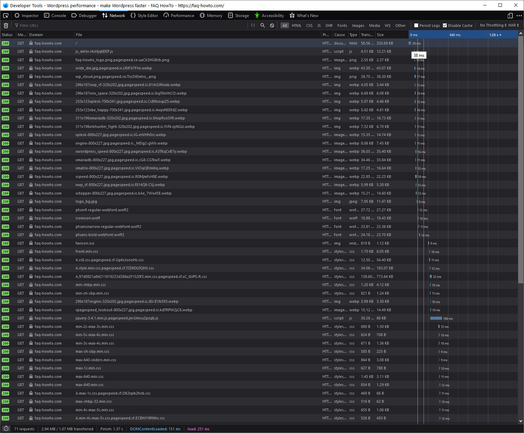Select the Network tab

tap(114, 16)
